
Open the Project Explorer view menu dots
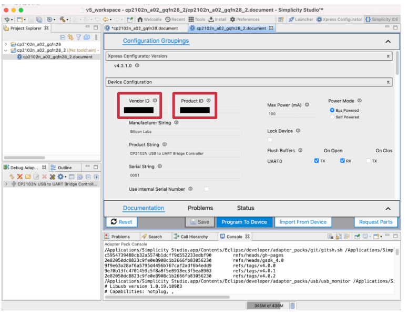pyautogui.click(x=96, y=37)
